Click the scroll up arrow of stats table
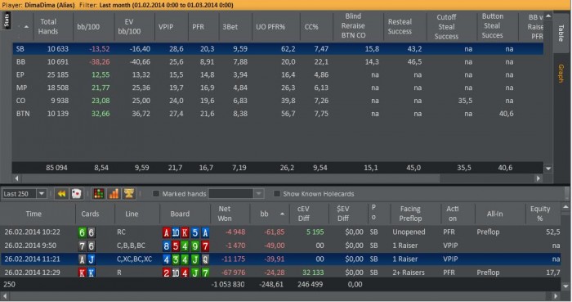This screenshot has width=572, height=302. coord(548,16)
